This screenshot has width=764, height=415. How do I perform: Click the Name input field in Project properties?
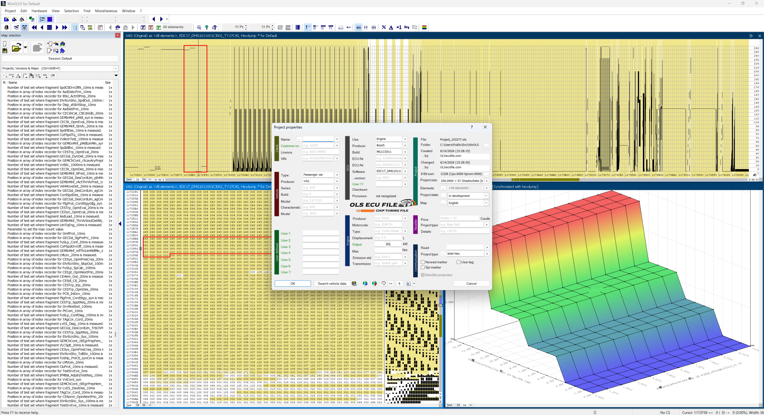318,139
